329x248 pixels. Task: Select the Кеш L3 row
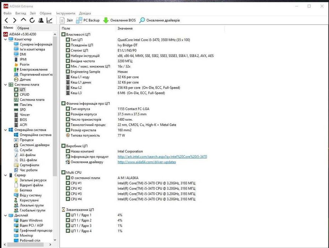[x=115, y=93]
